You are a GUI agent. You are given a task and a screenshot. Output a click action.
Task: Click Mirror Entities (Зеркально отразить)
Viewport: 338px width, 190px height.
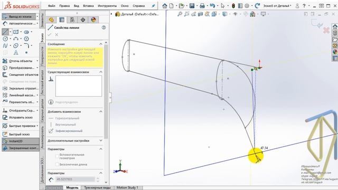21,88
